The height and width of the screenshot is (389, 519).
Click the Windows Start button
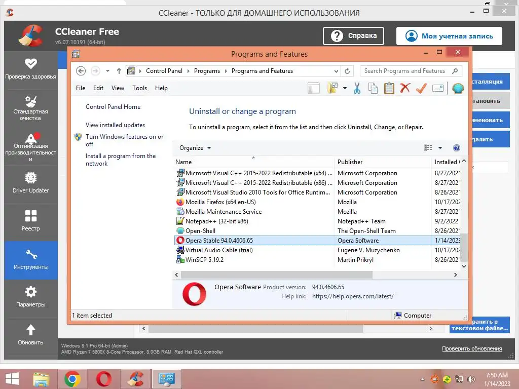tap(12, 379)
